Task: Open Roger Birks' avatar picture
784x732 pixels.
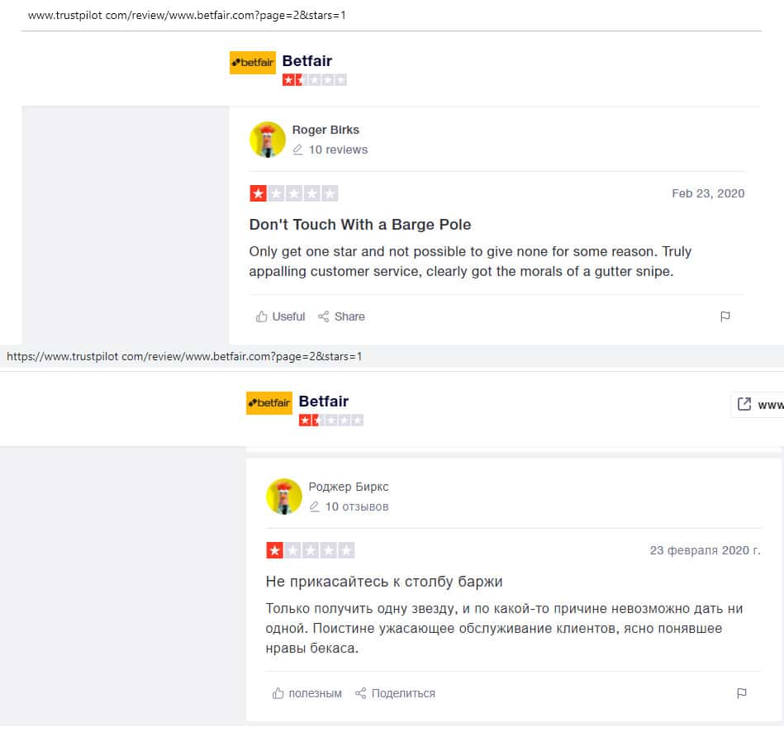Action: (268, 140)
